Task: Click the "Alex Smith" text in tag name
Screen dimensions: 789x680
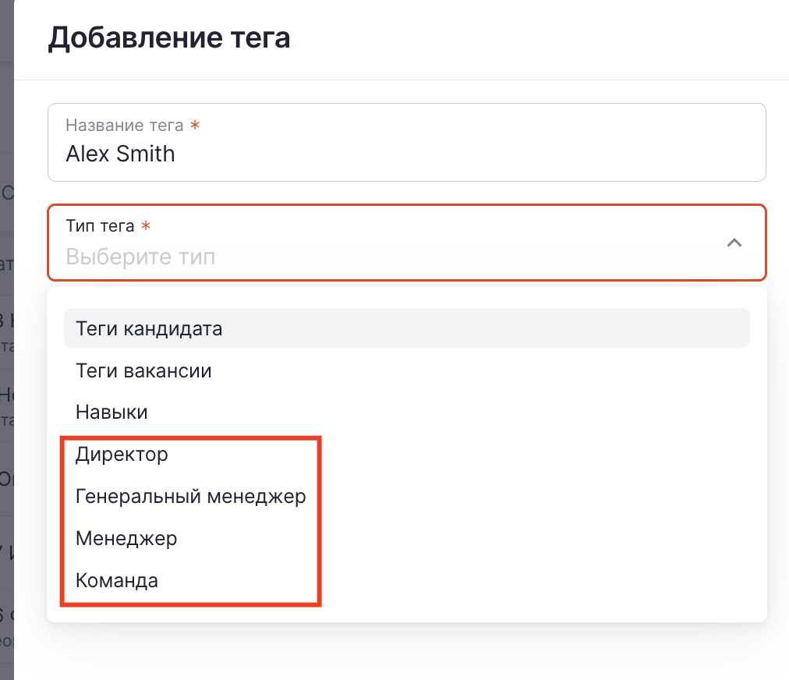Action: 120,154
